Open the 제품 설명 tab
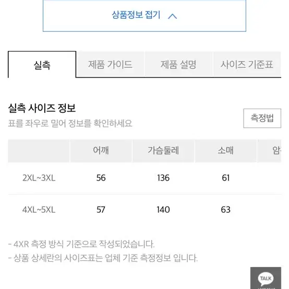This screenshot has width=289, height=289. point(178,65)
